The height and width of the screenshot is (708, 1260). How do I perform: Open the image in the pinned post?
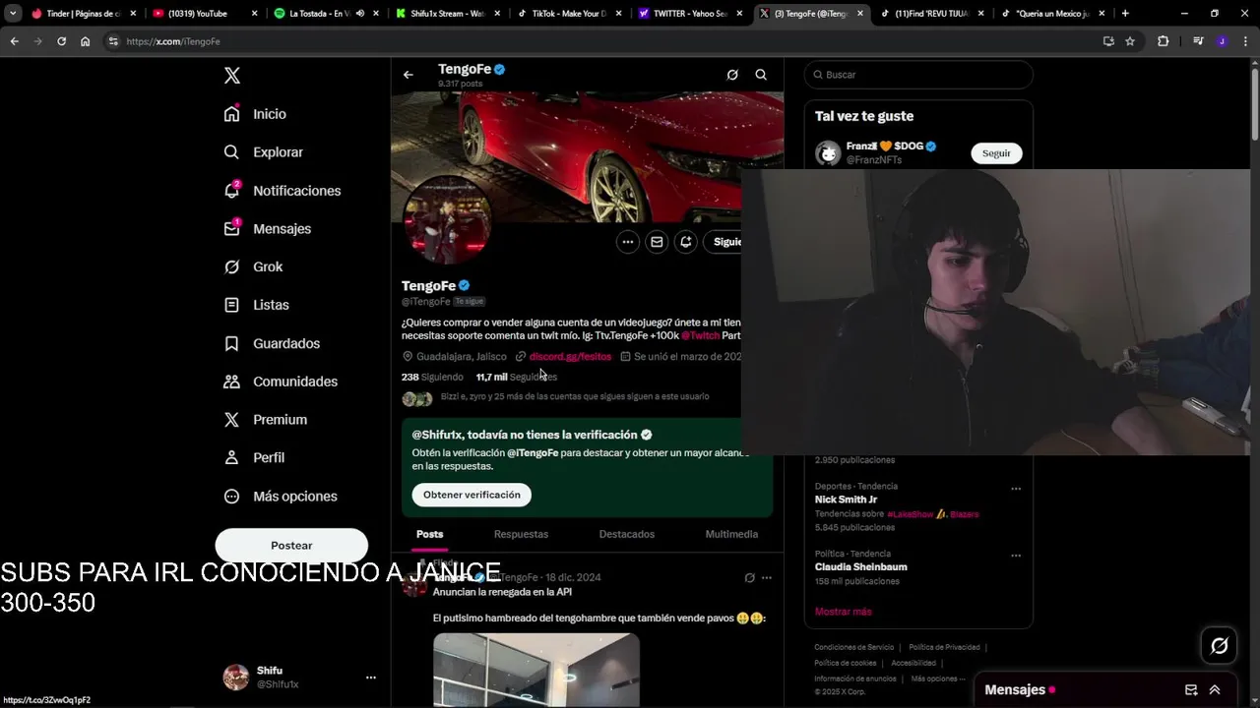(x=536, y=670)
